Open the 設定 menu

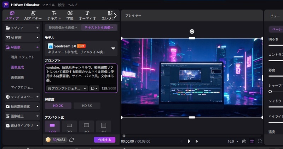point(61,5)
